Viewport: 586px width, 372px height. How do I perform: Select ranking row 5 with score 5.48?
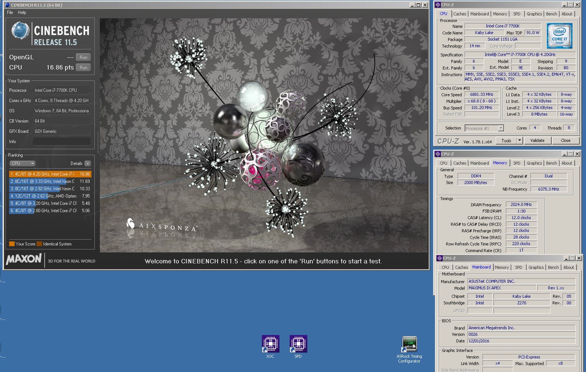tap(50, 203)
